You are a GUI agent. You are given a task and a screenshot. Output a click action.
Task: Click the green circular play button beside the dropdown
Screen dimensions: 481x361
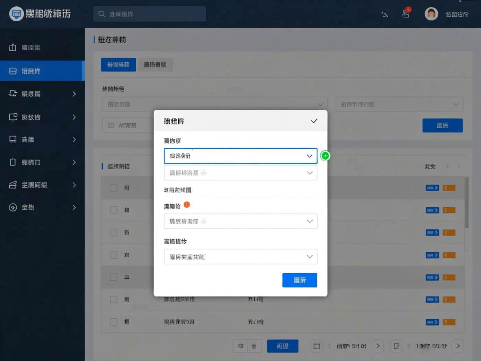pyautogui.click(x=325, y=155)
